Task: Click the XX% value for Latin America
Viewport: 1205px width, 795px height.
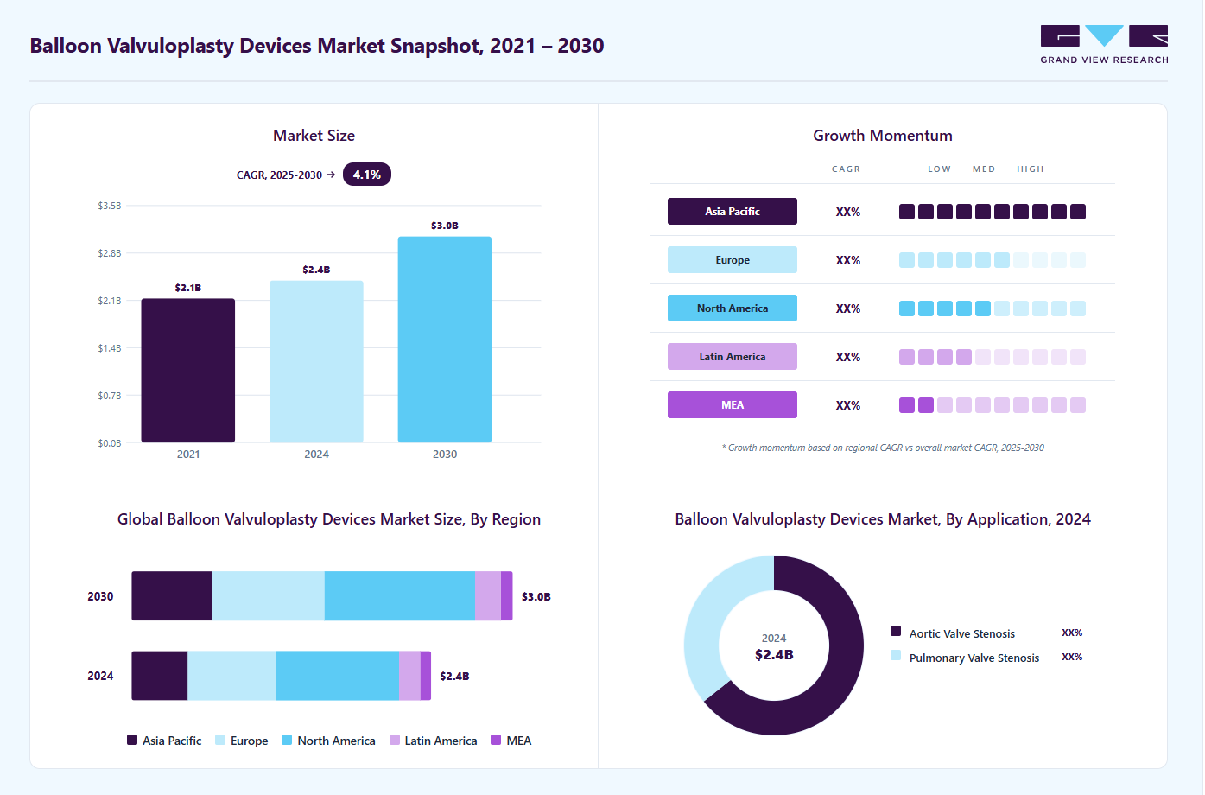Action: tap(848, 357)
